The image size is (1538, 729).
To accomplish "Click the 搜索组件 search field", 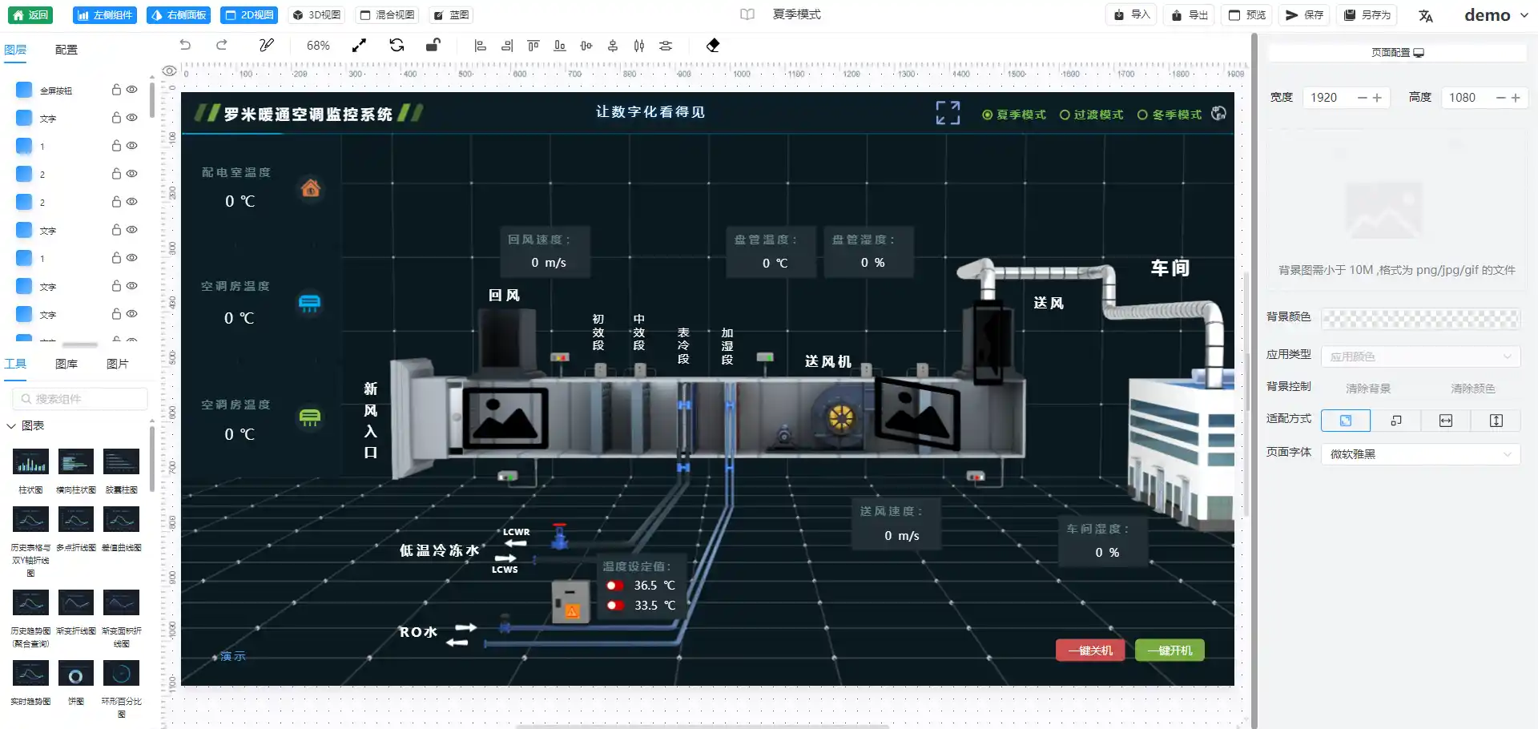I will 80,399.
